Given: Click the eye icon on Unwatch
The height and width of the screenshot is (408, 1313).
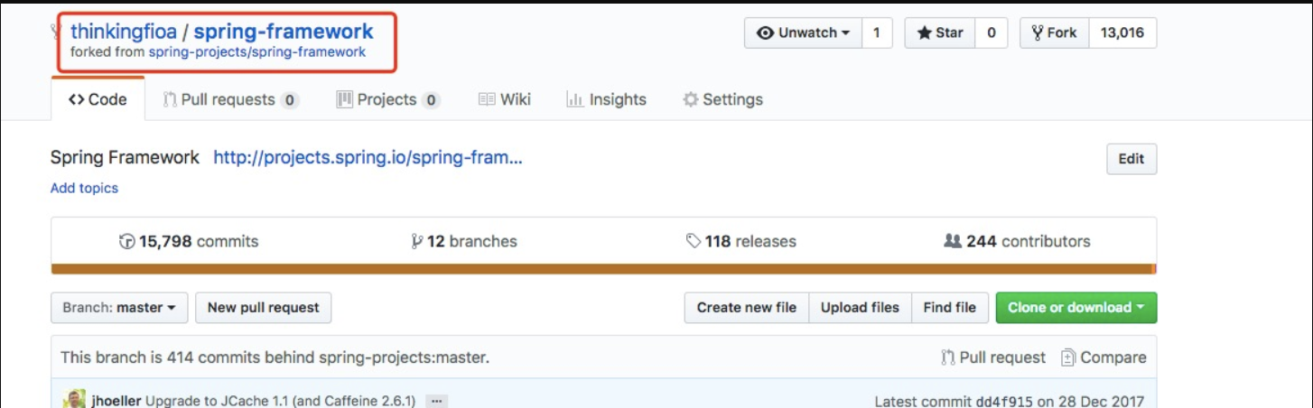Looking at the screenshot, I should click(766, 33).
